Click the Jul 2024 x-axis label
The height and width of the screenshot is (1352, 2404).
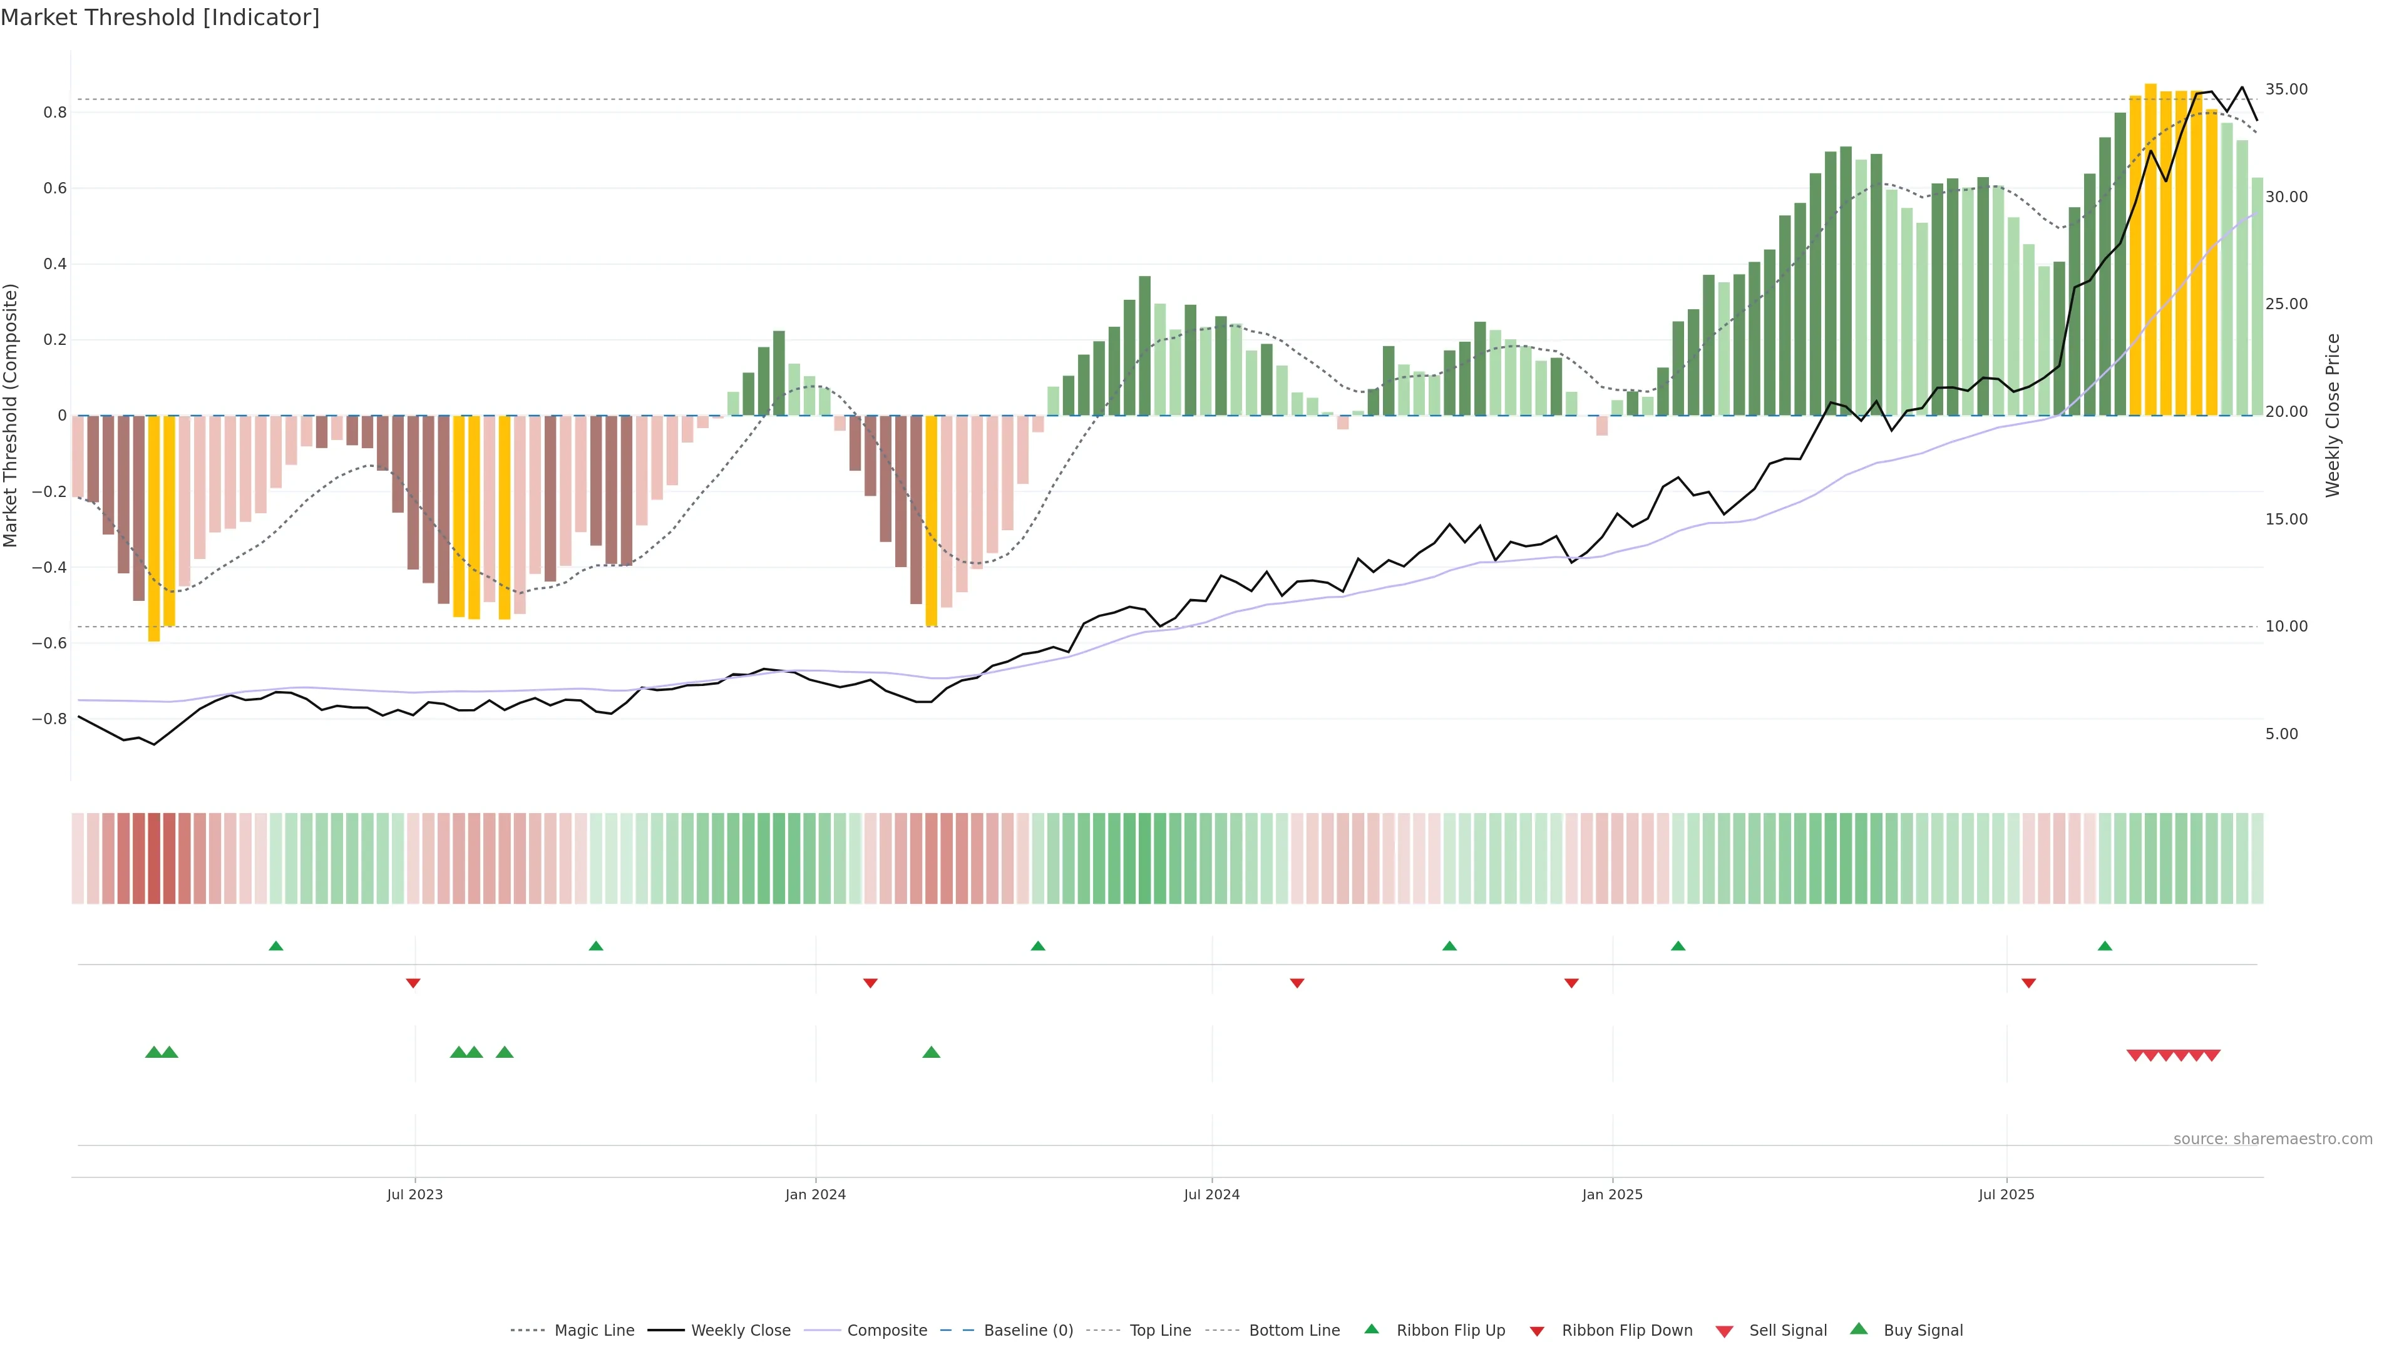coord(1211,1194)
